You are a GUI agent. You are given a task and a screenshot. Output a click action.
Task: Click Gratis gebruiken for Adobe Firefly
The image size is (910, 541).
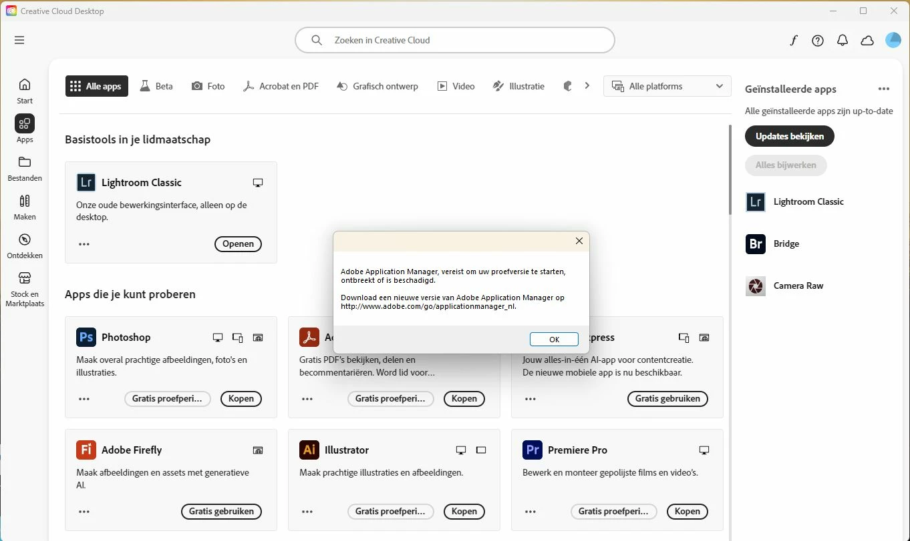pos(221,512)
